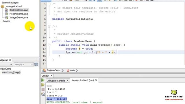This screenshot has width=185, height=104.
Task: Open BooleanDemo.java in project tree
Action: pos(19,10)
